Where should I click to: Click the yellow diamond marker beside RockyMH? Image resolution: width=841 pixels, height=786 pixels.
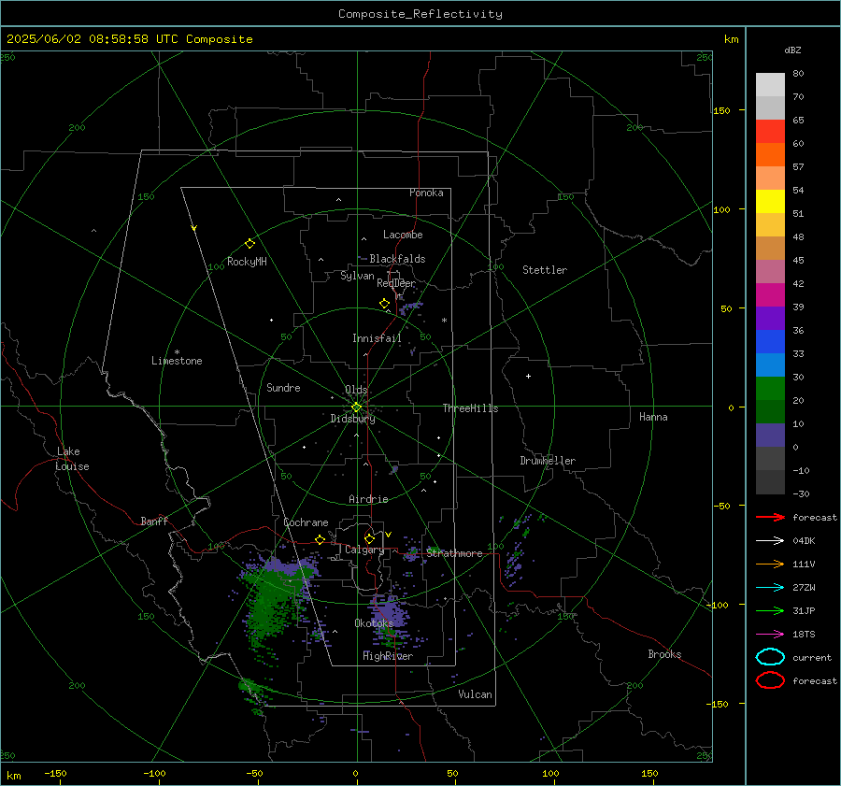coord(249,244)
